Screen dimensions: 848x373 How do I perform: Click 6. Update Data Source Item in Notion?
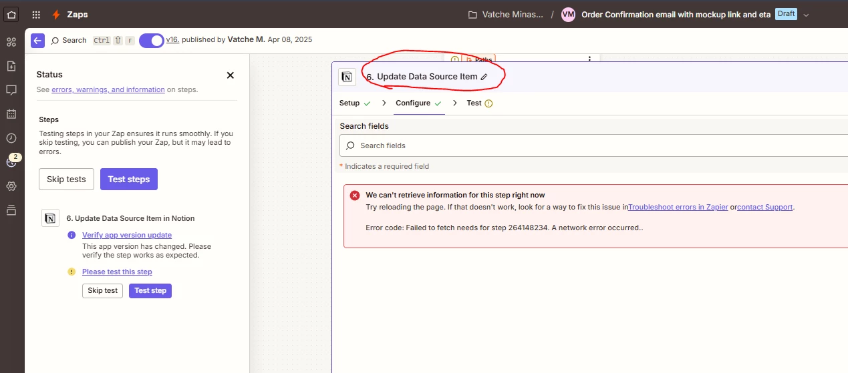point(130,218)
